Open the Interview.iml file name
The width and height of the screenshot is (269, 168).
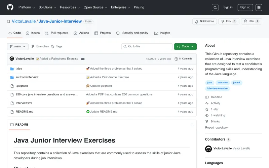pos(24,103)
